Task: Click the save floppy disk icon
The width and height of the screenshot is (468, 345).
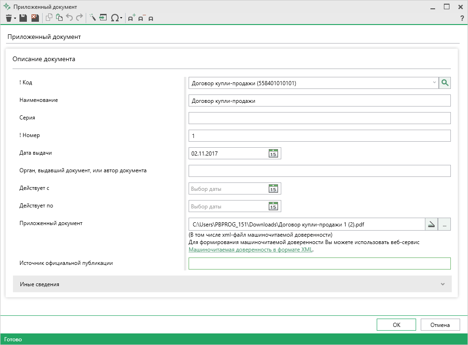Action: (x=23, y=18)
